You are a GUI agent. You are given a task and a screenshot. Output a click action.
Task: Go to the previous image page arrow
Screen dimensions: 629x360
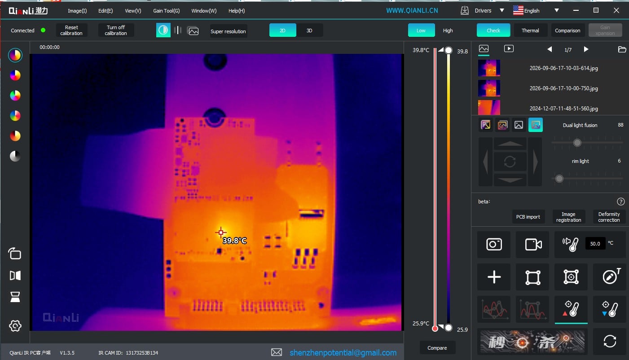550,49
